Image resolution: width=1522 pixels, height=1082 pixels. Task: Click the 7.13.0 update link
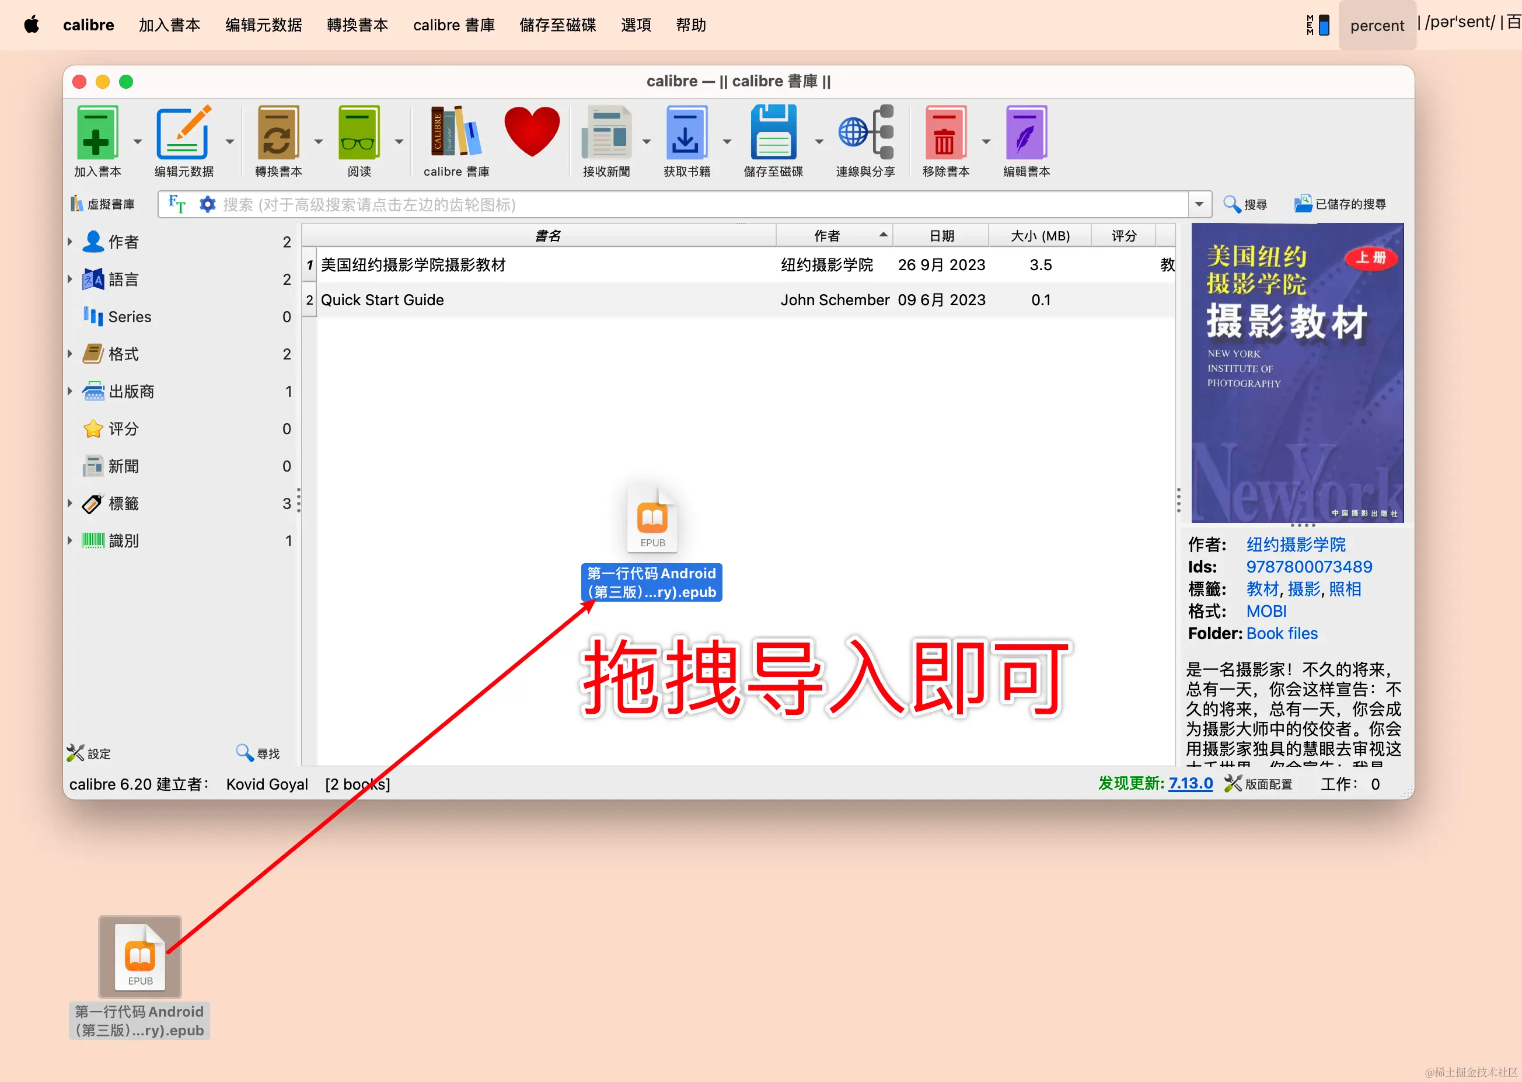1191,784
